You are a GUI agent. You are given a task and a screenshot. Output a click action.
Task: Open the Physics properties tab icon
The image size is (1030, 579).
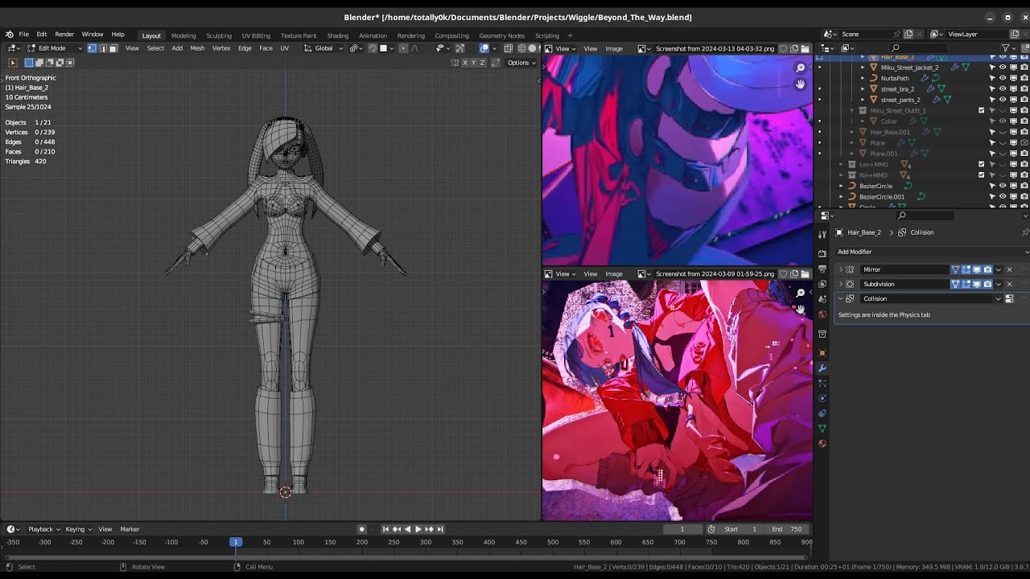pyautogui.click(x=822, y=398)
